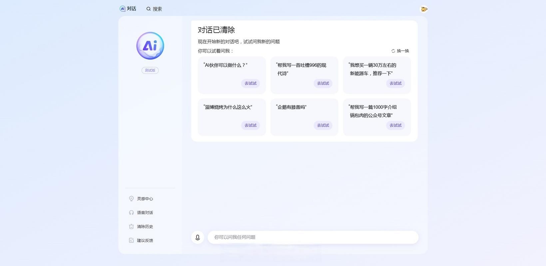This screenshot has width=546, height=266.
Task: Switch to the 搜索 tab
Action: [x=154, y=9]
